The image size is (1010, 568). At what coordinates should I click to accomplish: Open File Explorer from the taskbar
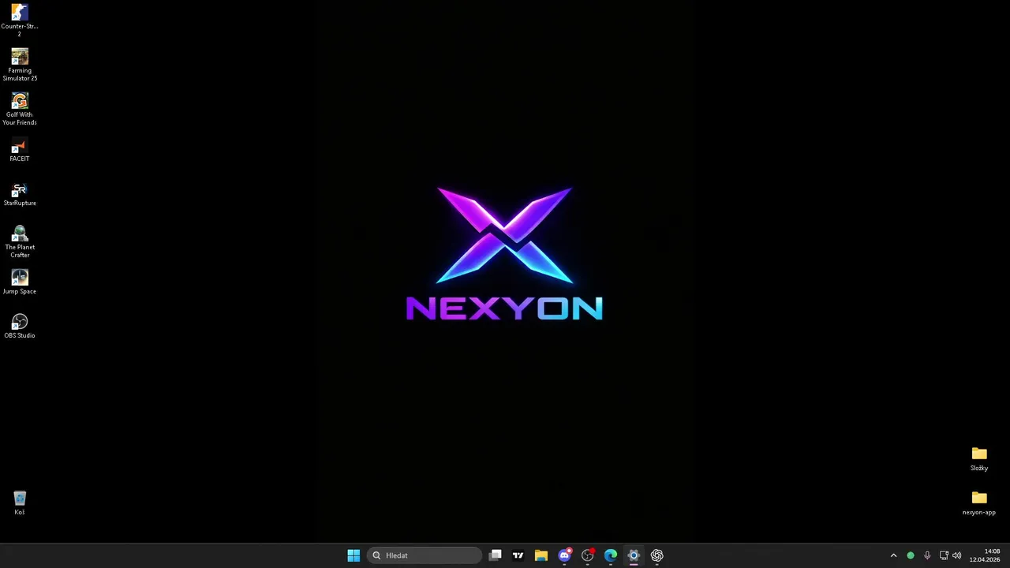541,555
